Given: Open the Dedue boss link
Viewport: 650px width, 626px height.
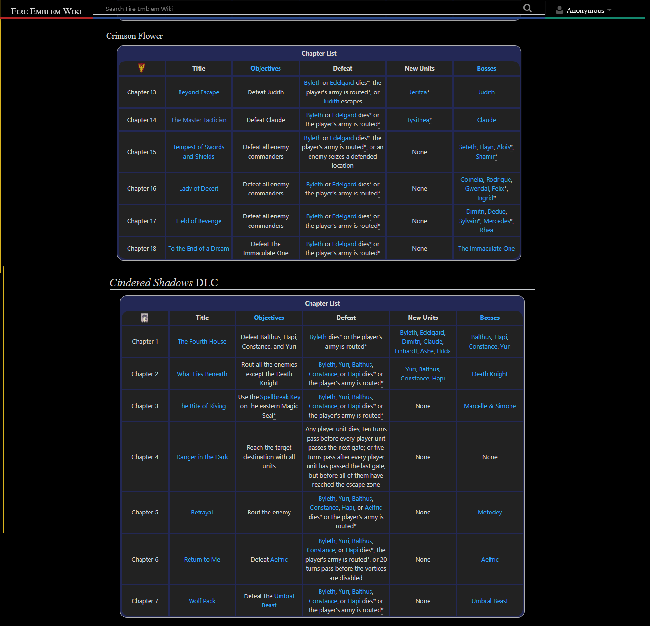Looking at the screenshot, I should pos(497,212).
